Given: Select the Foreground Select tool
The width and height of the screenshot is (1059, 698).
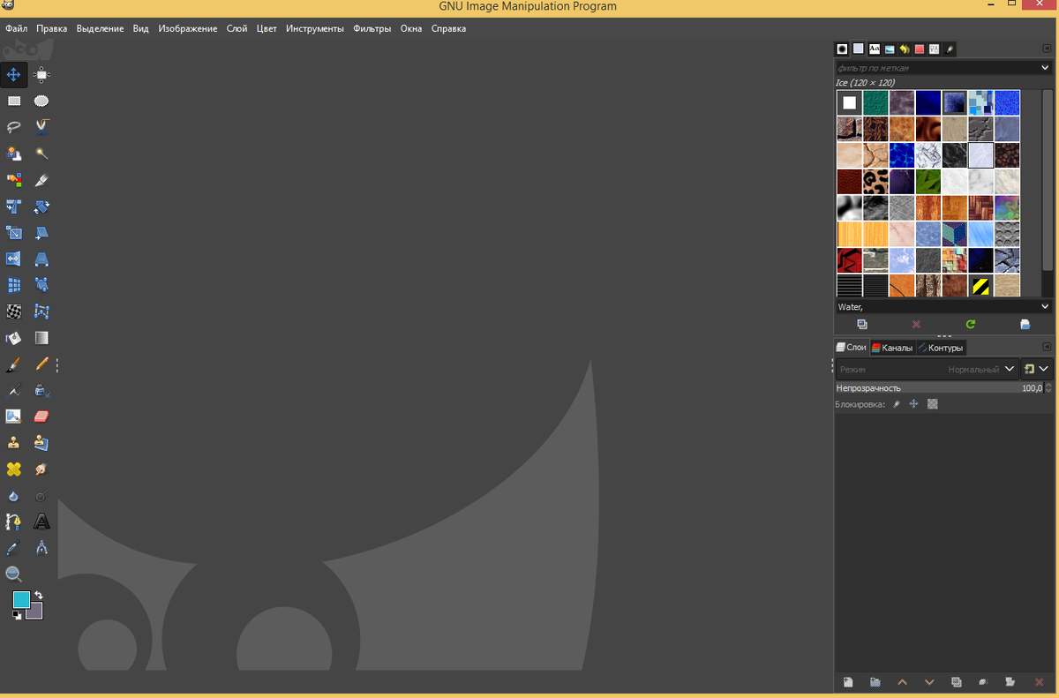Looking at the screenshot, I should 14,154.
